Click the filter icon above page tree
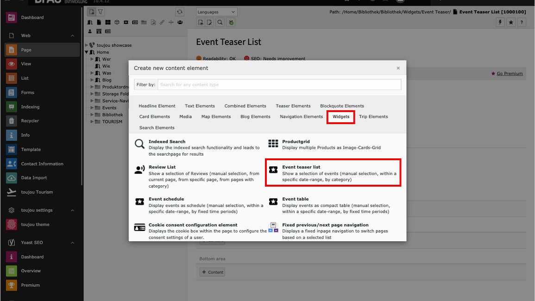This screenshot has height=301, width=535. [x=101, y=12]
